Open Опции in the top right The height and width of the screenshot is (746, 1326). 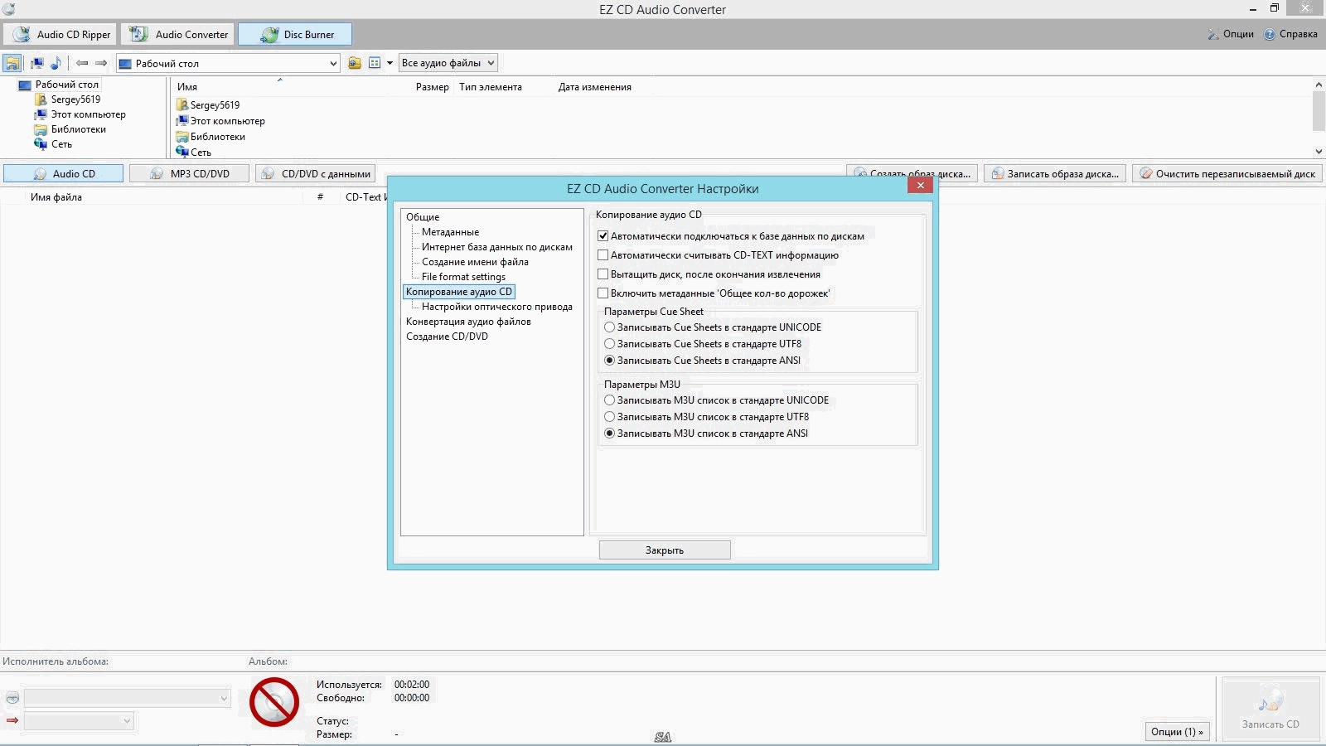(x=1231, y=34)
